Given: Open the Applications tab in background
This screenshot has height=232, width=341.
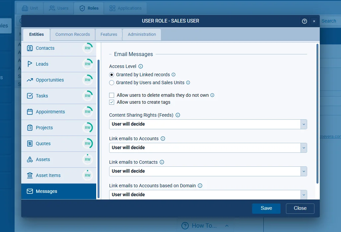Looking at the screenshot, I should point(125,8).
